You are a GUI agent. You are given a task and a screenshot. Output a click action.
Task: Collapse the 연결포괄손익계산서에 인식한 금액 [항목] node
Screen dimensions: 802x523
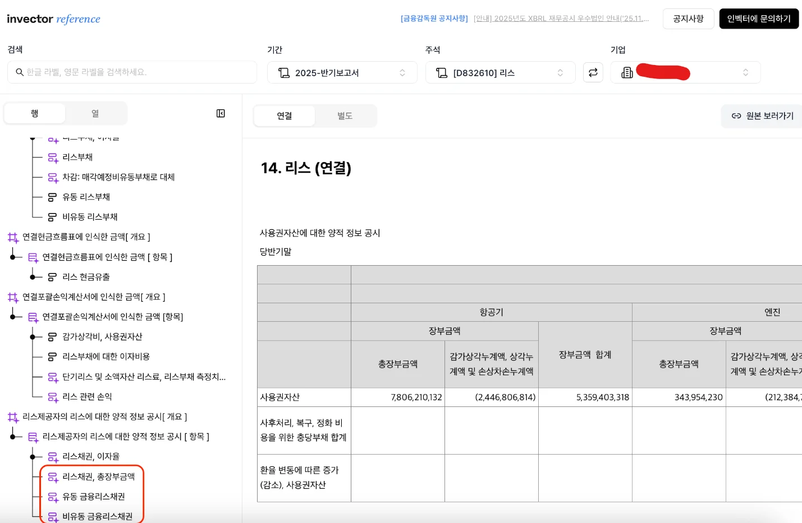(13, 317)
